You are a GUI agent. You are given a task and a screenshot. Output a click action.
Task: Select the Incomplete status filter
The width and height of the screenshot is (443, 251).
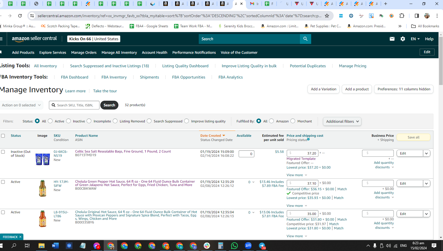coord(89,121)
